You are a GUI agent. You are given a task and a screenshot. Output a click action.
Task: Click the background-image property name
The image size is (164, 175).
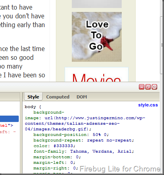tap(45, 115)
